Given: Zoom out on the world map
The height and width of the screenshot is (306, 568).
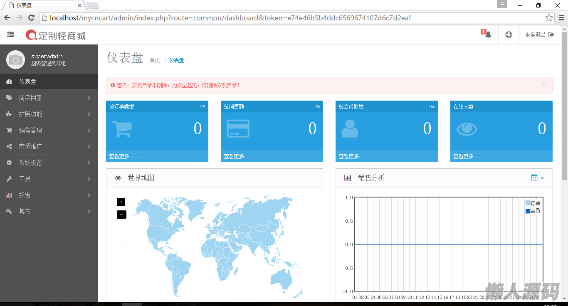Looking at the screenshot, I should [x=121, y=215].
